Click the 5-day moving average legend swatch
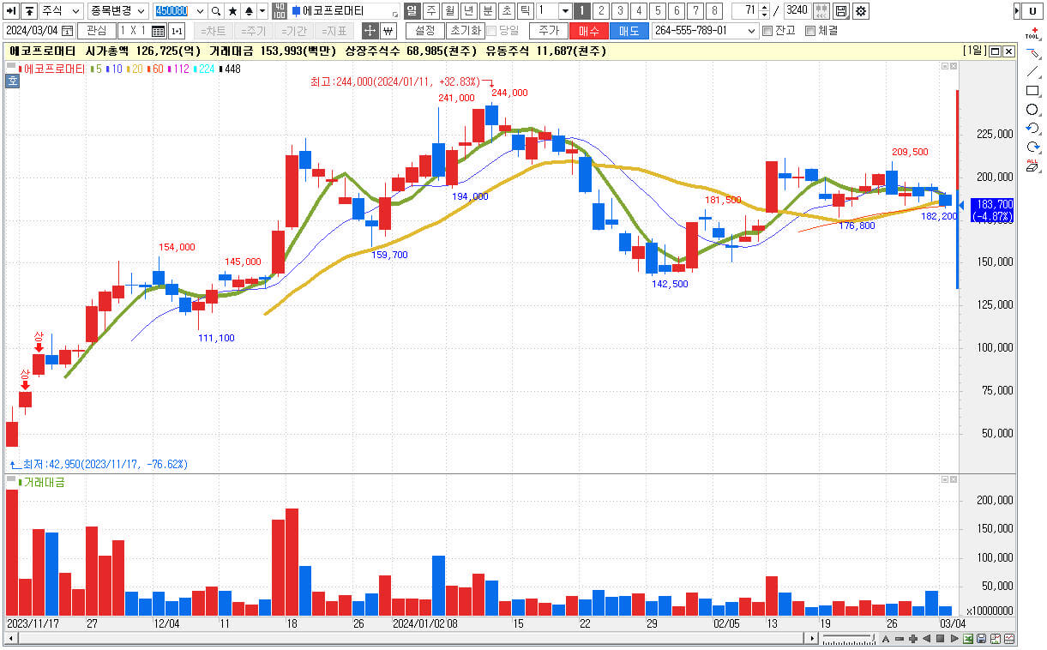 pyautogui.click(x=92, y=69)
